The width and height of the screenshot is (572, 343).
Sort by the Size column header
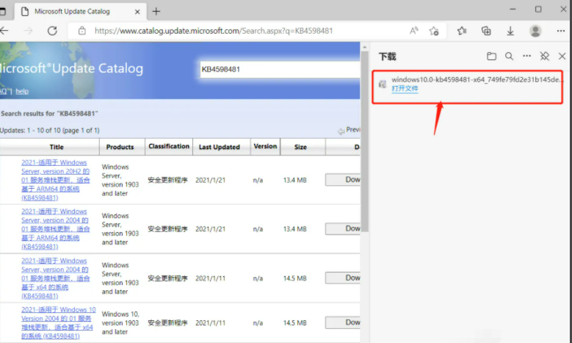tap(300, 147)
